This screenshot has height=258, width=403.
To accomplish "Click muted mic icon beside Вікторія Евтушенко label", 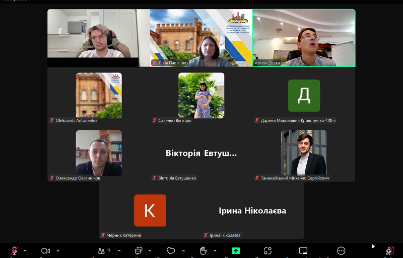I will 155,178.
